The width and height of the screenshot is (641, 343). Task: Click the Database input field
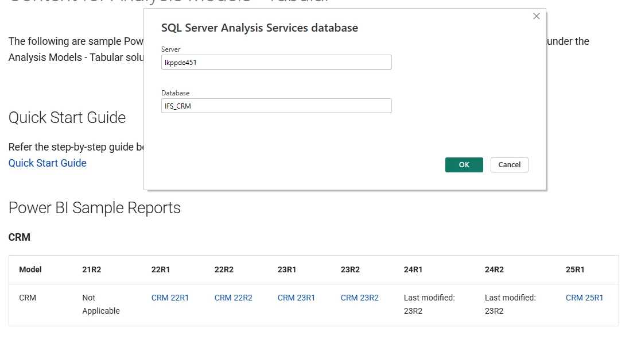277,106
